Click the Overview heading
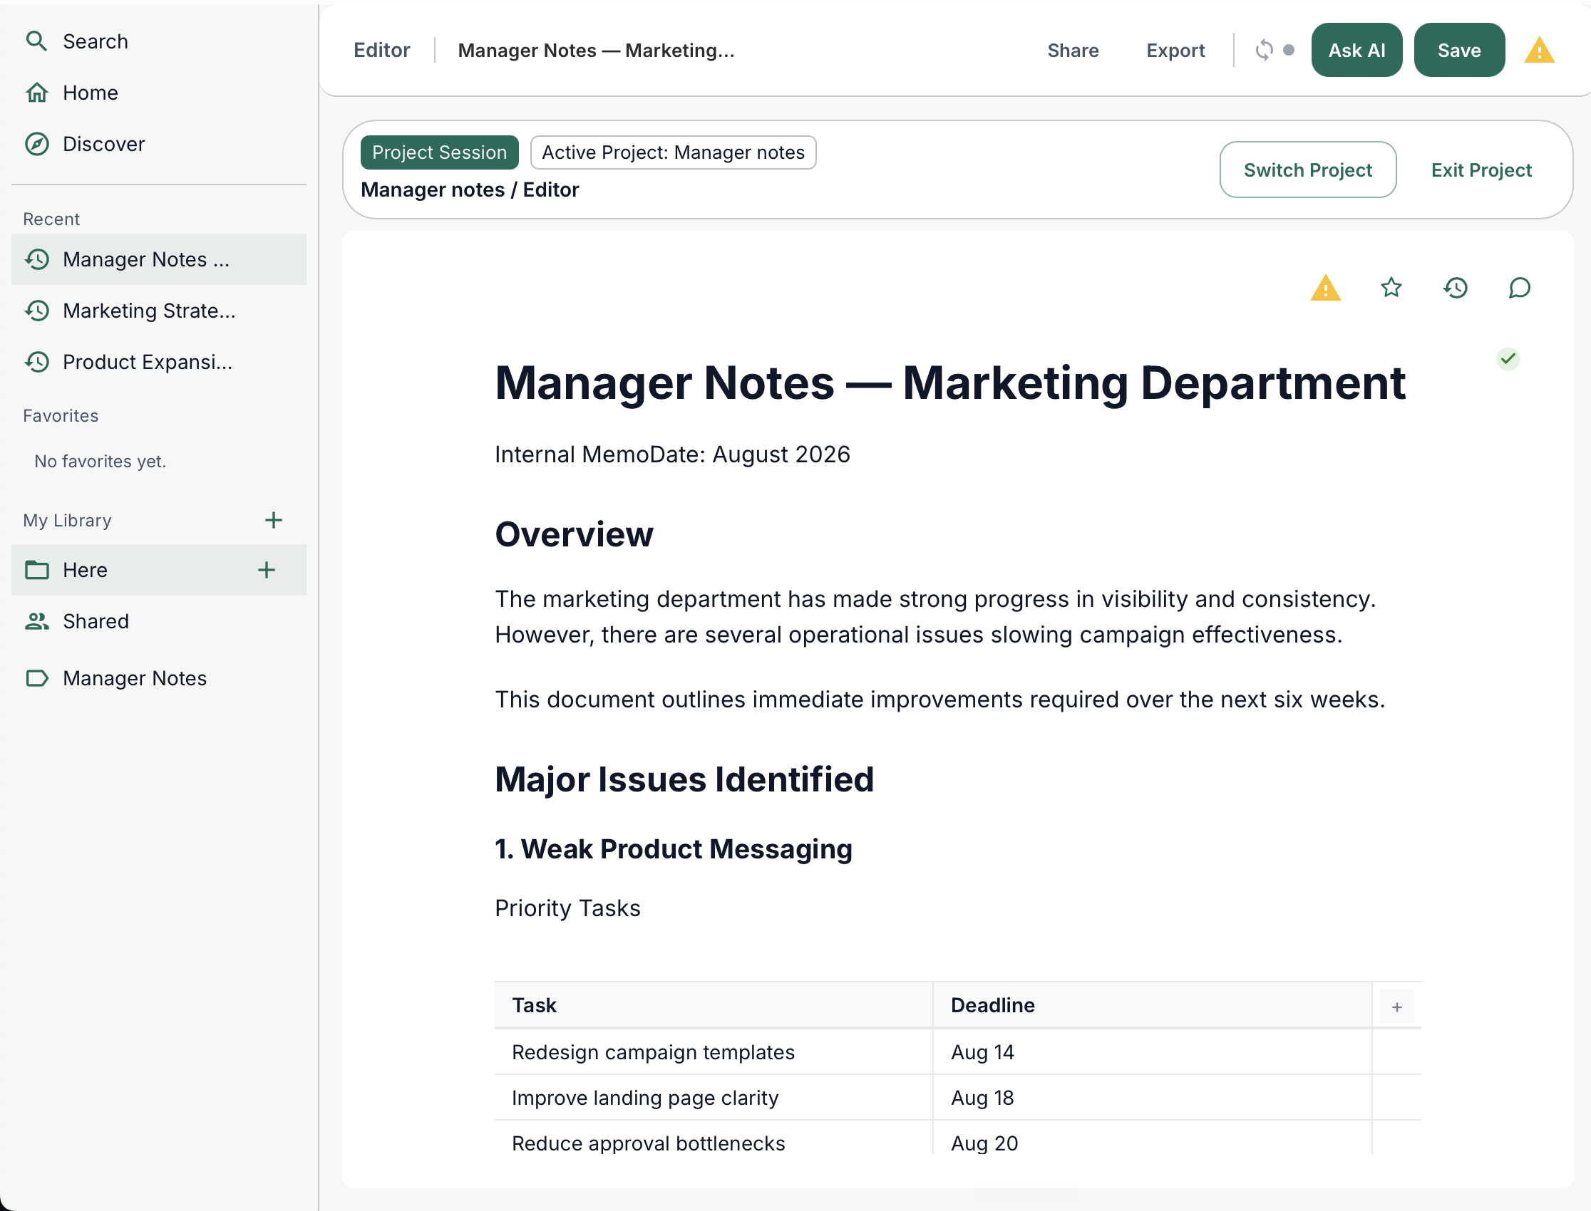This screenshot has width=1591, height=1211. pyautogui.click(x=573, y=534)
